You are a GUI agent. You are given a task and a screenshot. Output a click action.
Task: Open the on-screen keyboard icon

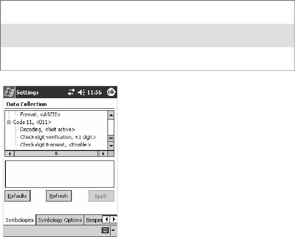click(x=105, y=230)
